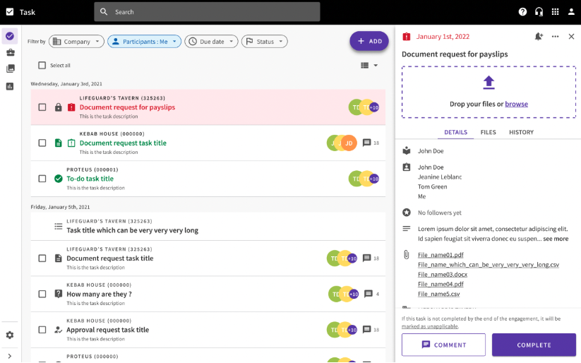Open File_name03.docx attachment

pyautogui.click(x=443, y=275)
